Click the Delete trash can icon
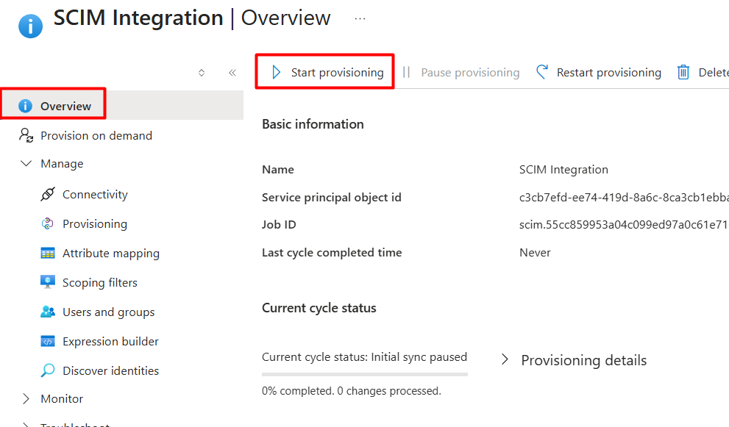 [x=683, y=72]
